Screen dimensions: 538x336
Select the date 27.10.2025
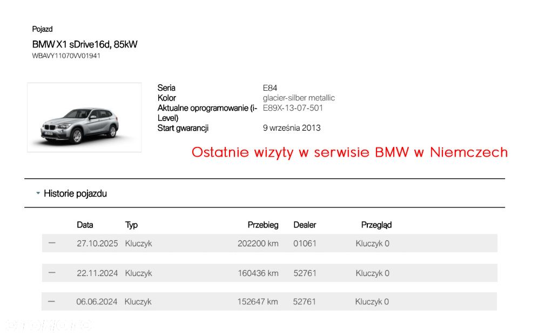click(97, 243)
